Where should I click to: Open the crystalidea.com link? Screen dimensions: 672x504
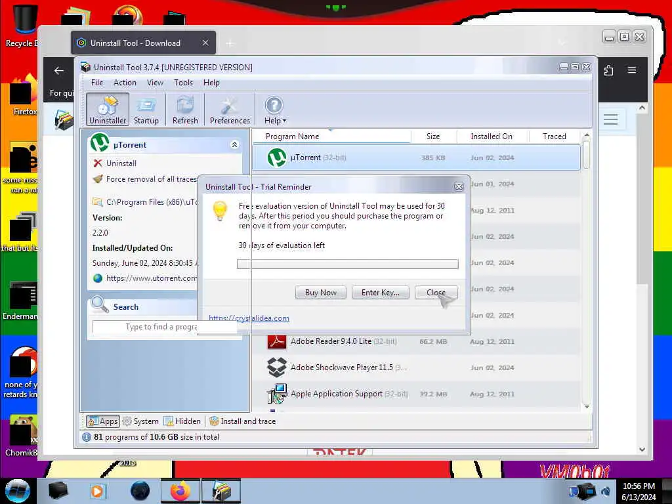pyautogui.click(x=249, y=318)
